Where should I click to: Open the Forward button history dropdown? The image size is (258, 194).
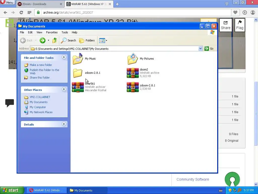48,40
